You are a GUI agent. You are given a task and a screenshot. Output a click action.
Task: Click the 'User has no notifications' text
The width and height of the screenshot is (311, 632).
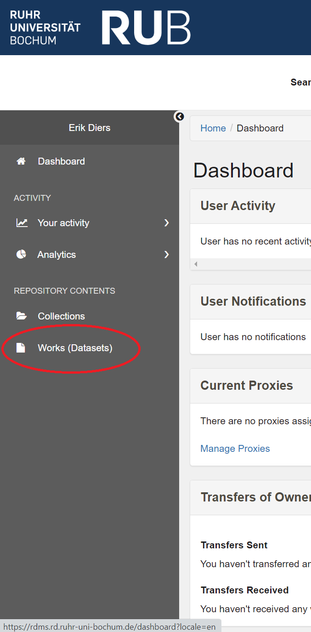click(x=253, y=337)
